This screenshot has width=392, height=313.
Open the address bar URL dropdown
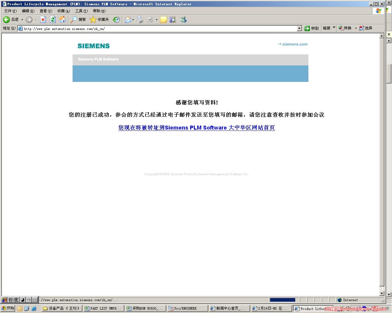click(300, 28)
